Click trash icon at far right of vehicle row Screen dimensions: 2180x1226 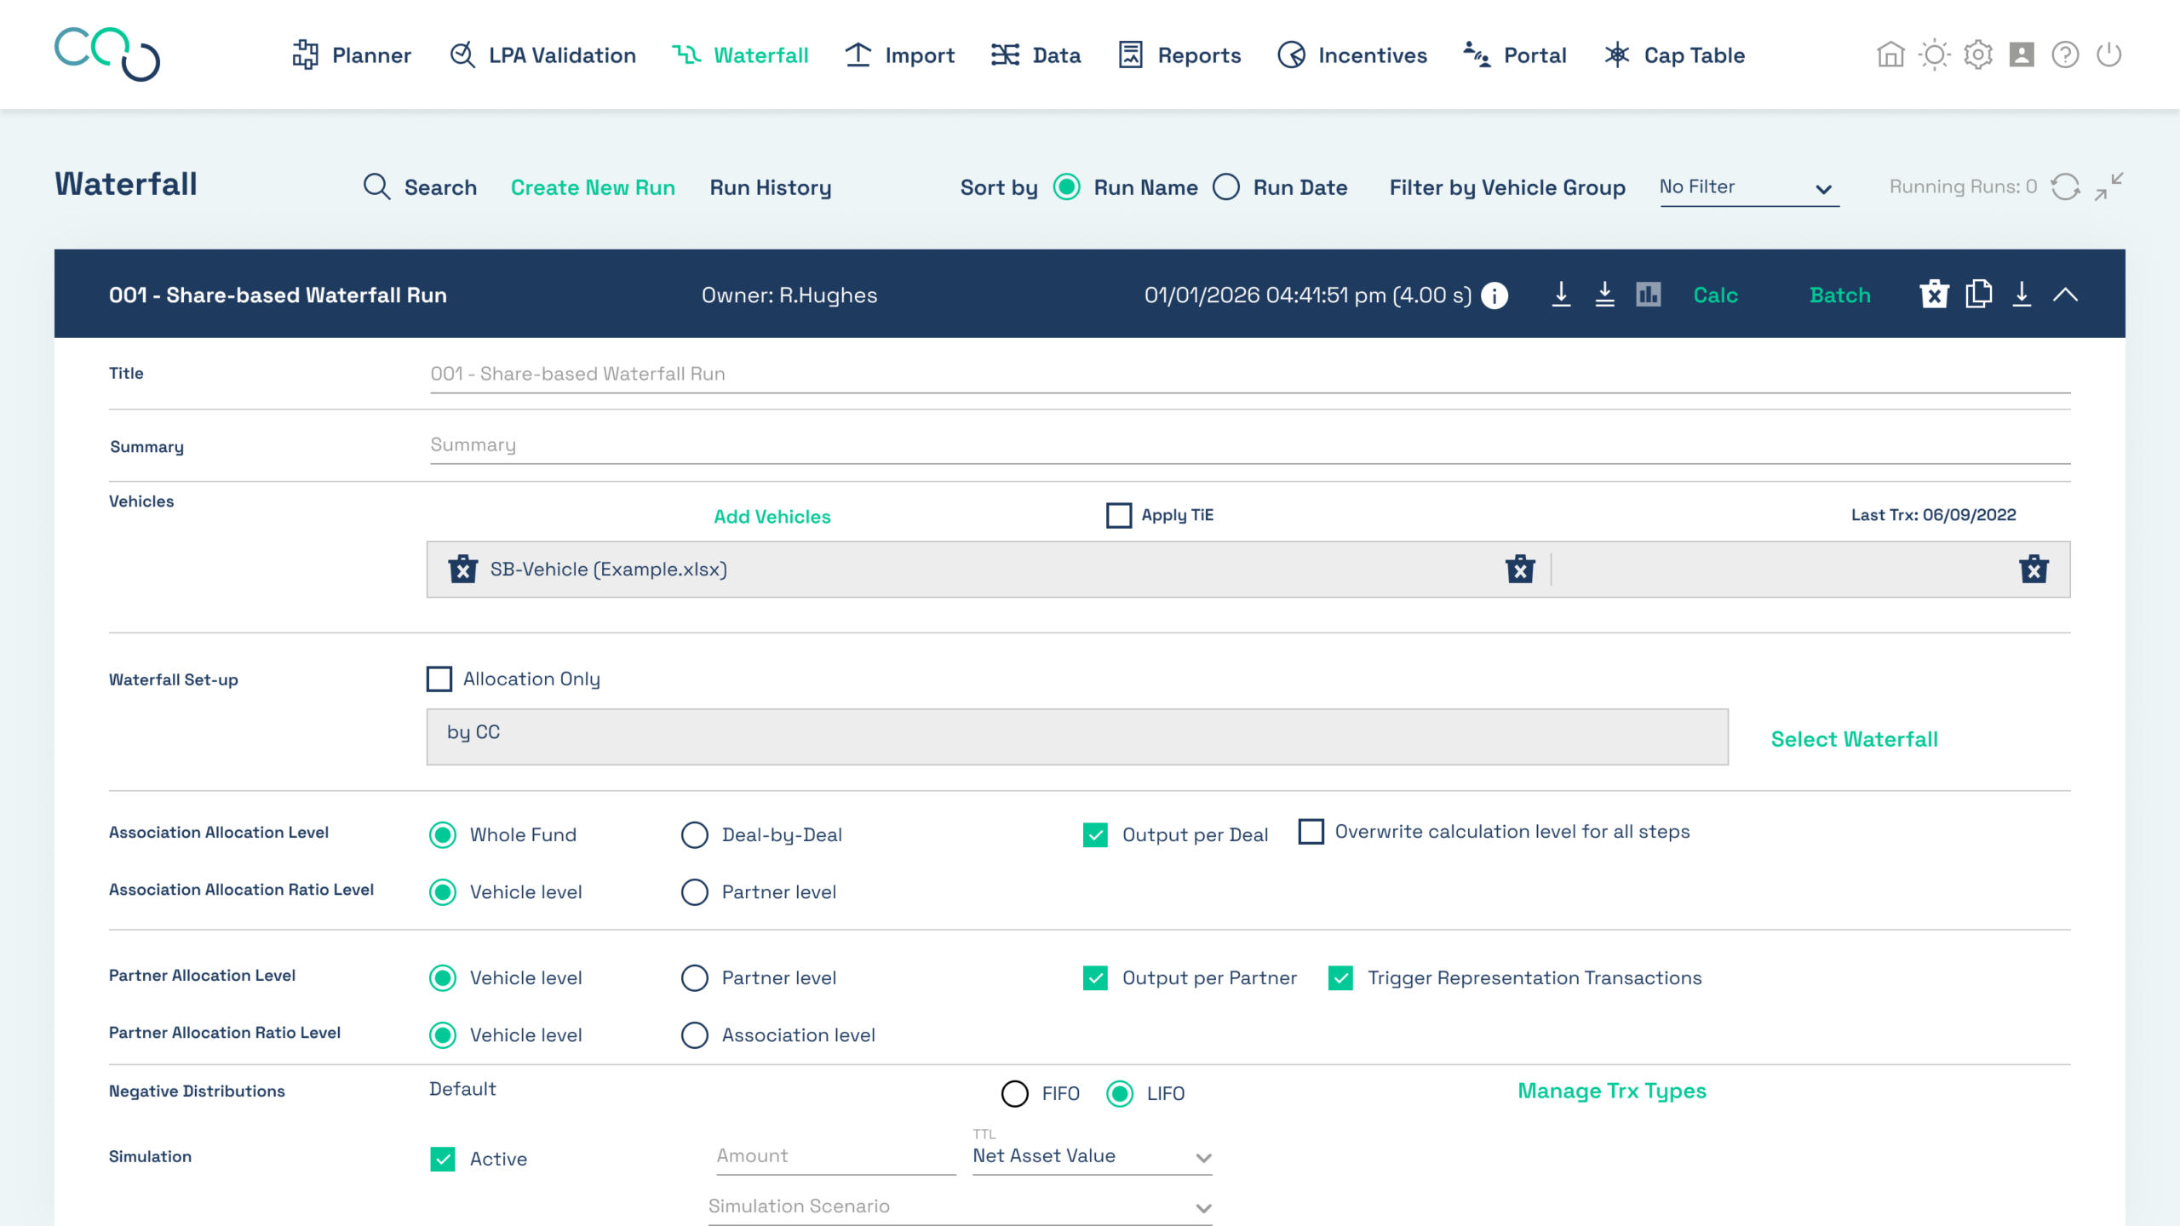pos(2034,569)
